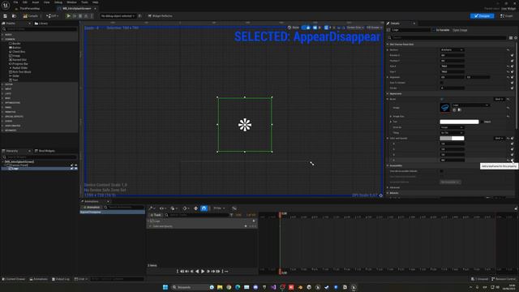519x292 pixels.
Task: Add keyframe for the ZOrder property
Action: tap(512, 88)
